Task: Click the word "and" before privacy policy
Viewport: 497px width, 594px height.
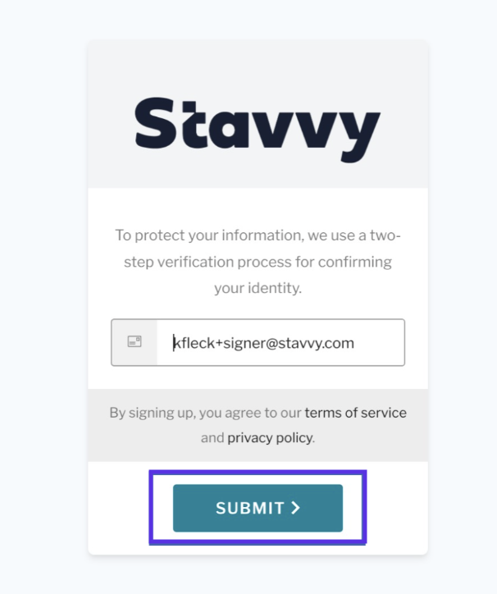Action: (212, 437)
